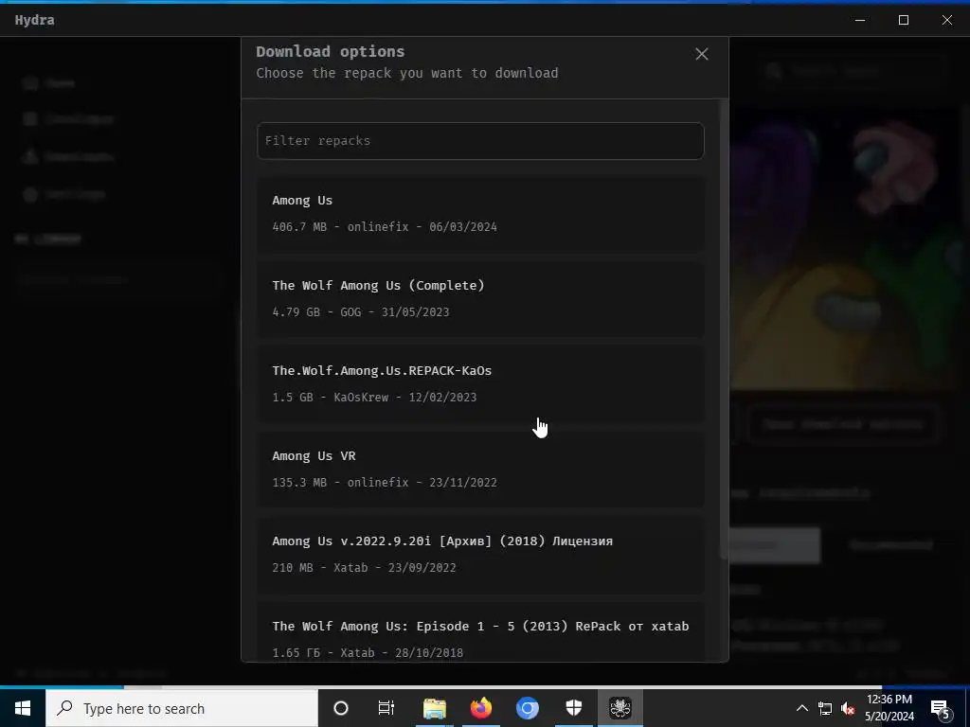Open the clock showing 12:36 PM

click(x=889, y=708)
